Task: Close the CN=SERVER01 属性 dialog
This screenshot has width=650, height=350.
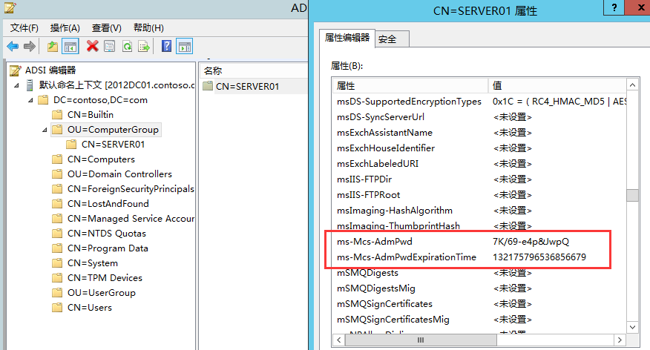Action: [638, 7]
